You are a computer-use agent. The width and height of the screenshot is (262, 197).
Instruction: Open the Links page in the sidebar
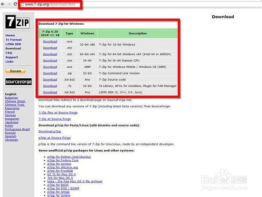[9, 61]
